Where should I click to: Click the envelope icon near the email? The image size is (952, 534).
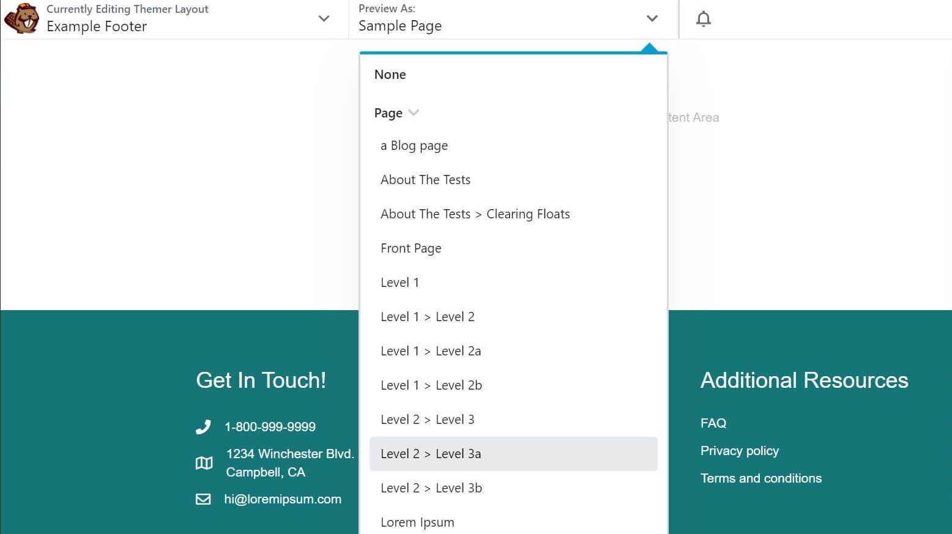coord(203,499)
